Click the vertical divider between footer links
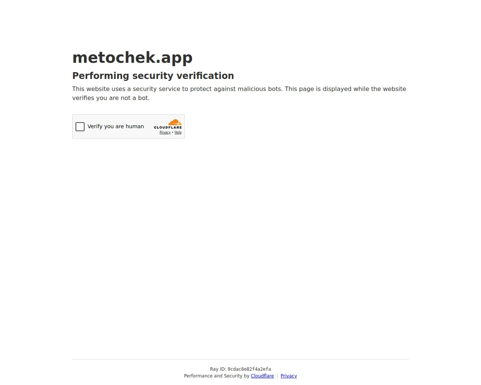Image resolution: width=481 pixels, height=385 pixels. (x=277, y=376)
